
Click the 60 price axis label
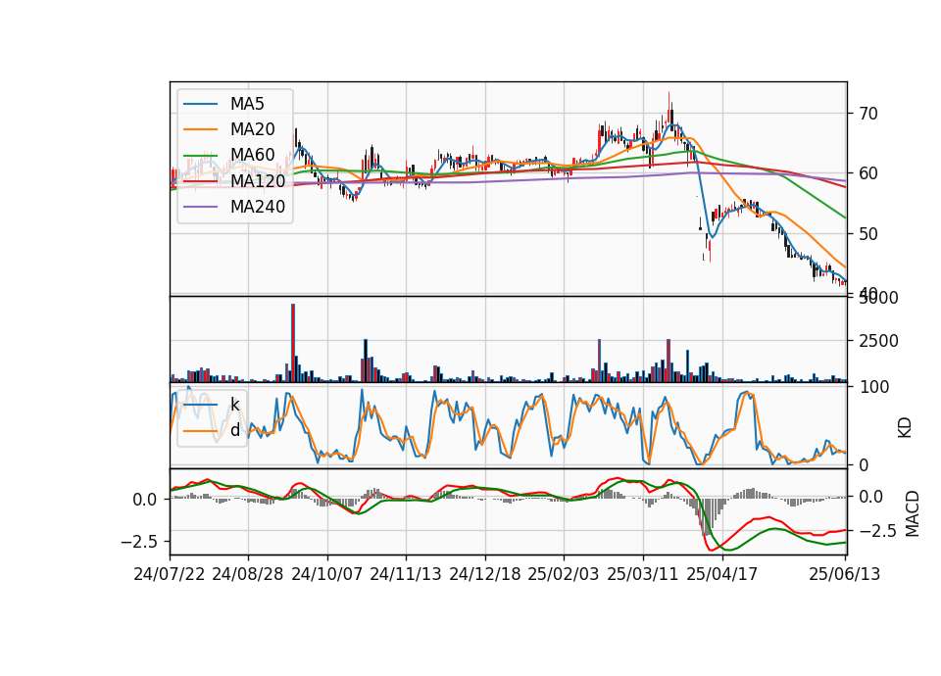[x=867, y=173]
